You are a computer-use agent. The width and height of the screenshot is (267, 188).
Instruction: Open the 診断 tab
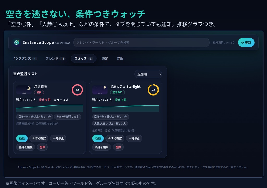coord(120,58)
